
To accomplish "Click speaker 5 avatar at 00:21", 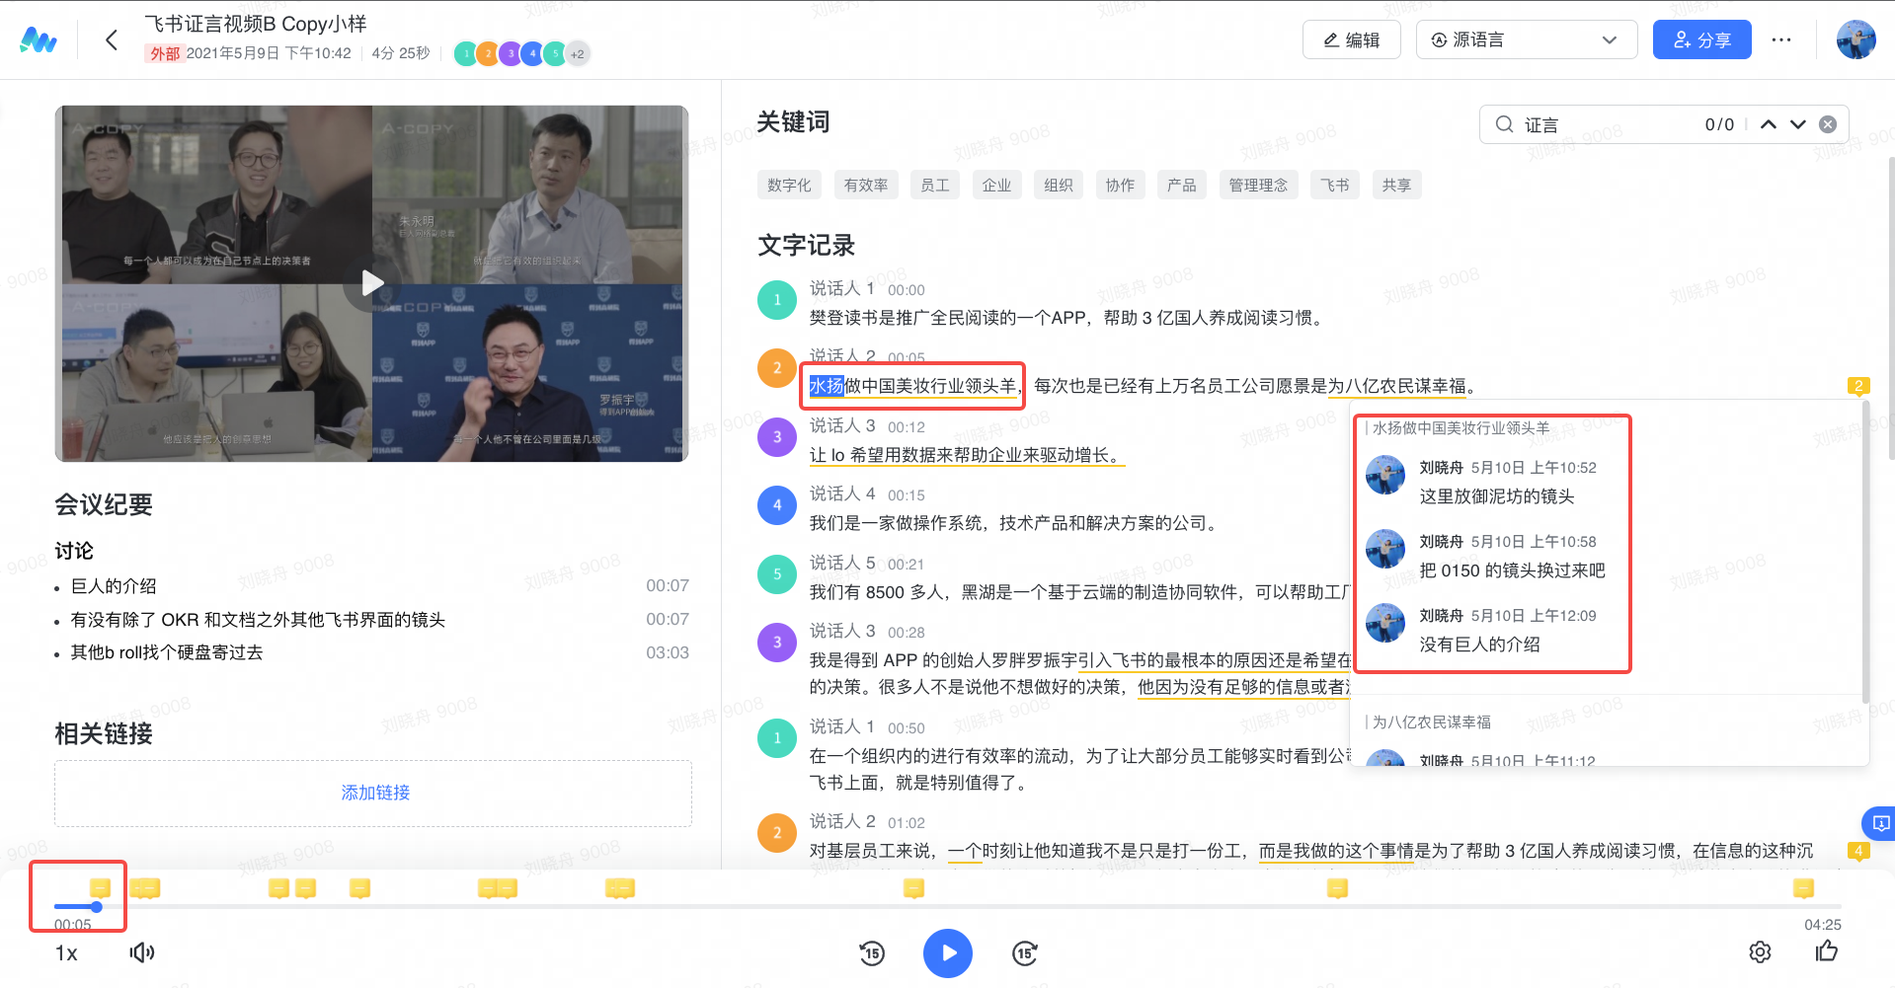I will [x=777, y=574].
